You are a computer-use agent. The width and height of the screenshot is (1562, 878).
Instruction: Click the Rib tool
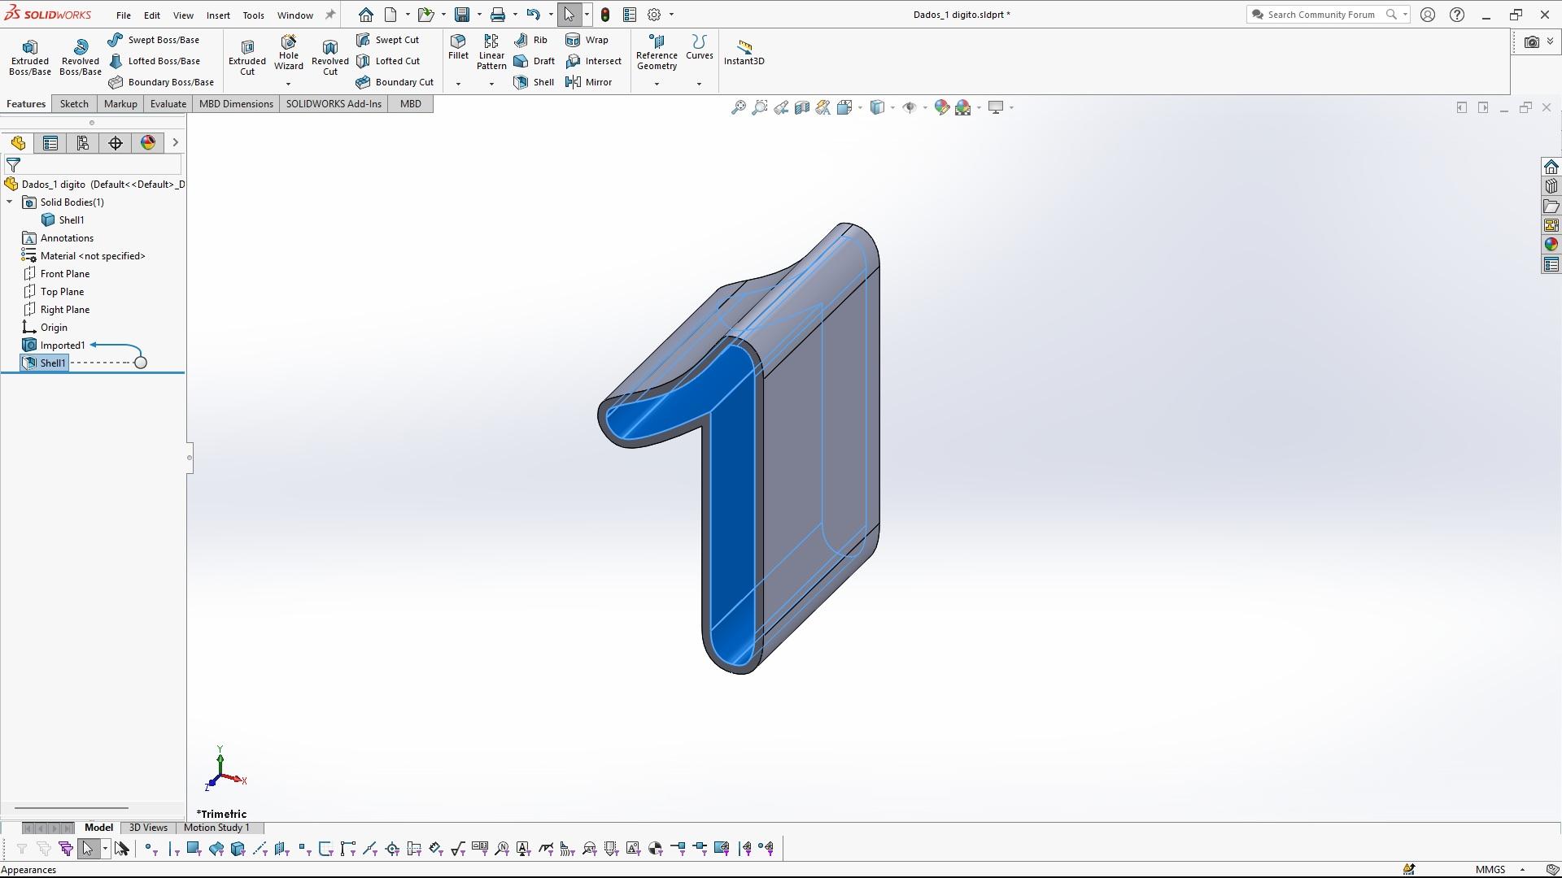(531, 40)
